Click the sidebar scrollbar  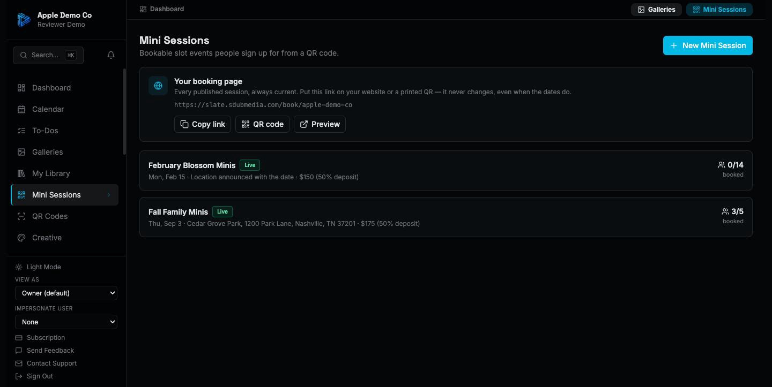124,111
